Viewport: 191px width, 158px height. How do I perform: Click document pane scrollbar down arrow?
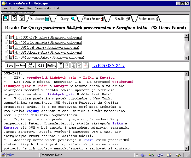[x=187, y=148]
